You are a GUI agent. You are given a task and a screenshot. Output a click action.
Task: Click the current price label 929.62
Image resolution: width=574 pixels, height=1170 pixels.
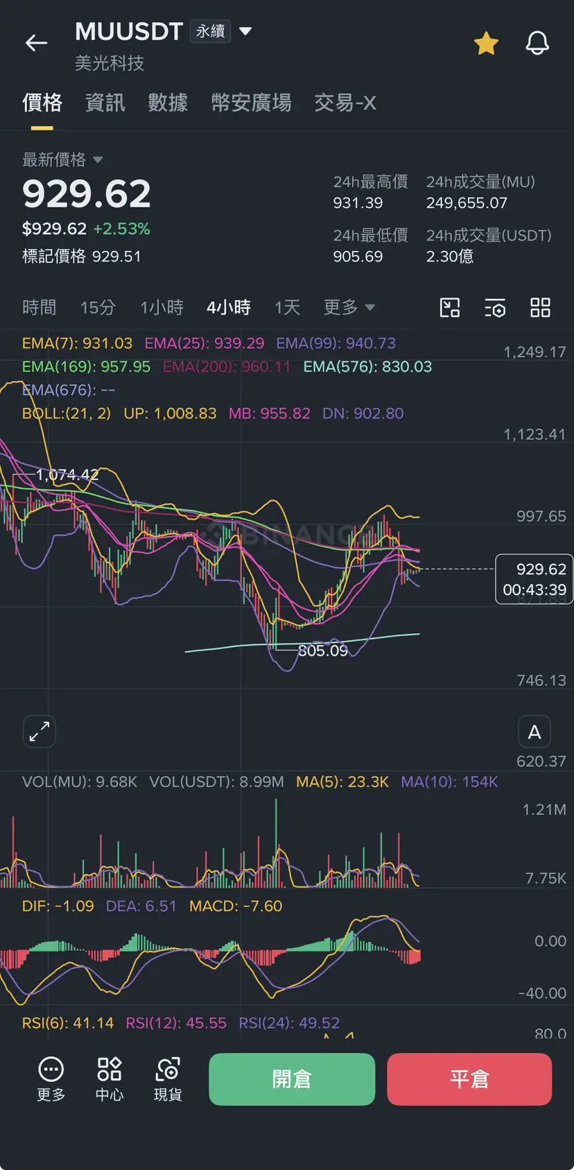click(x=534, y=579)
